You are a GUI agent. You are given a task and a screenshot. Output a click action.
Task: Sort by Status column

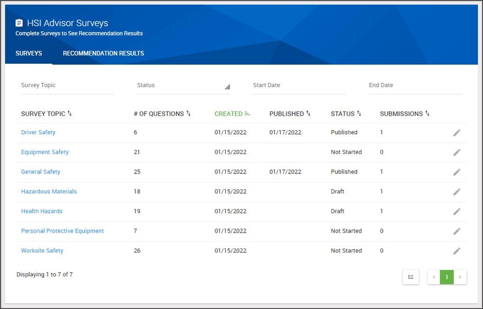(x=346, y=114)
